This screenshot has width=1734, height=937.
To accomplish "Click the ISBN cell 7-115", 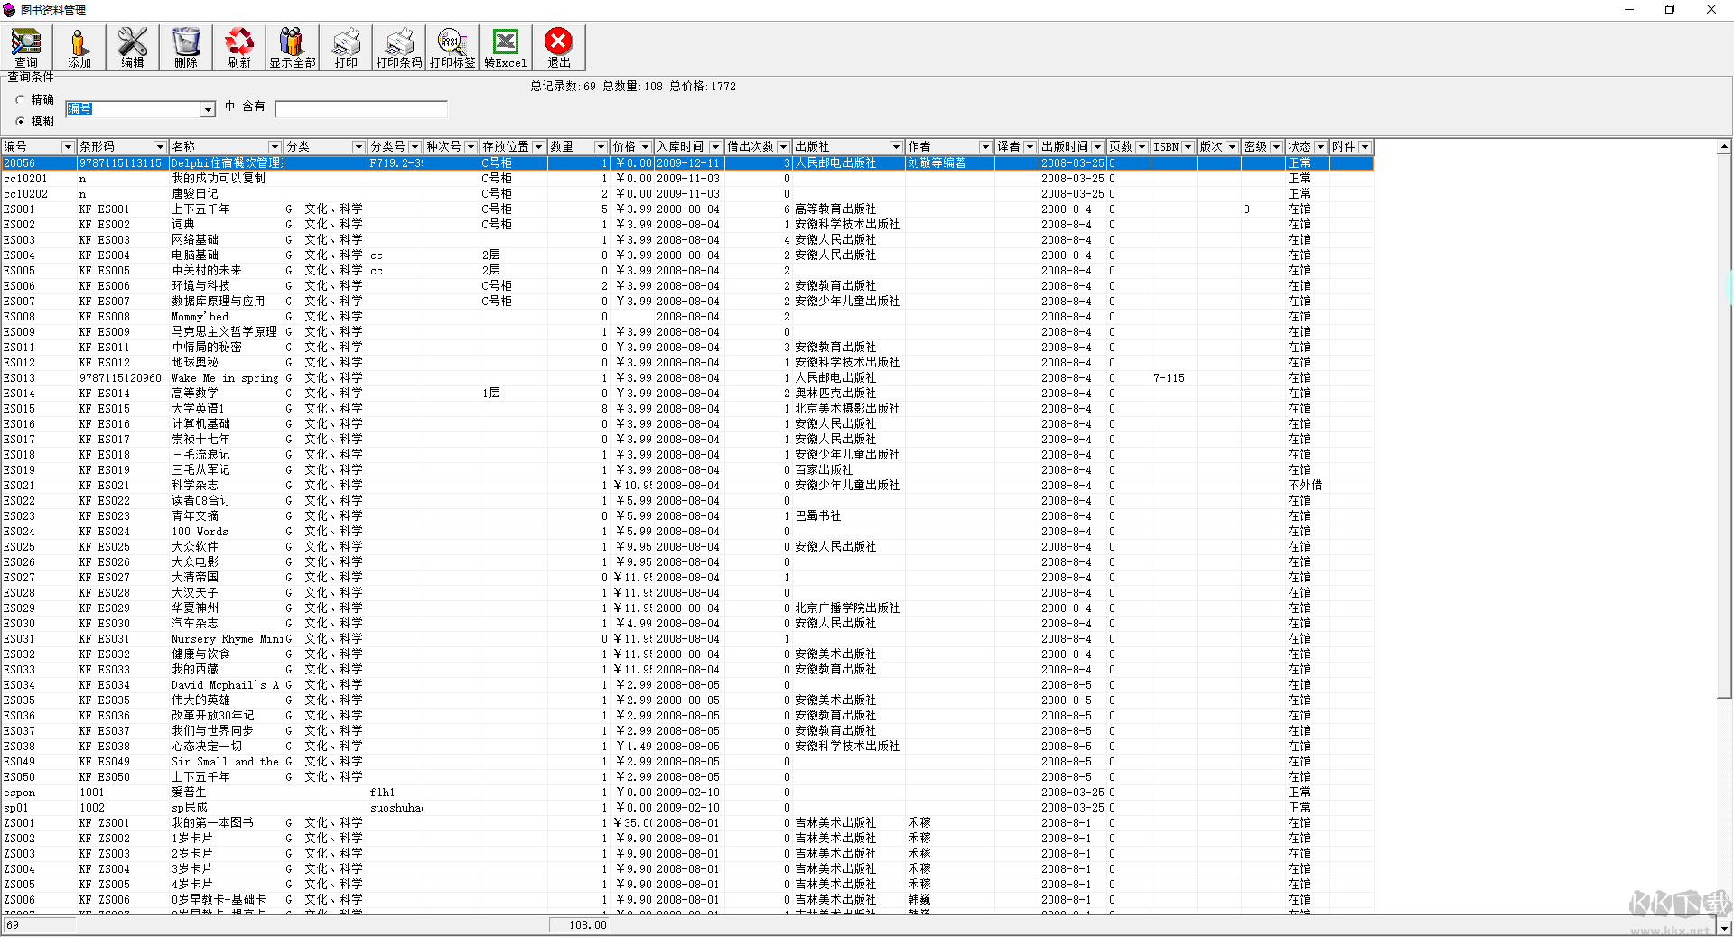I will click(x=1169, y=378).
